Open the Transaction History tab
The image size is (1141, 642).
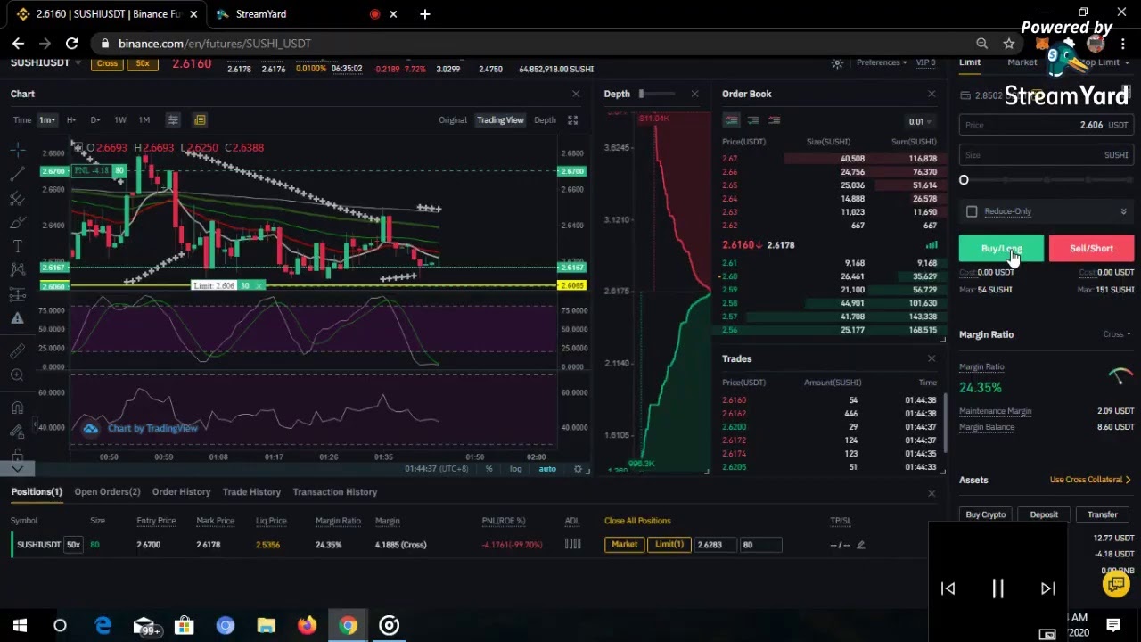coord(335,492)
